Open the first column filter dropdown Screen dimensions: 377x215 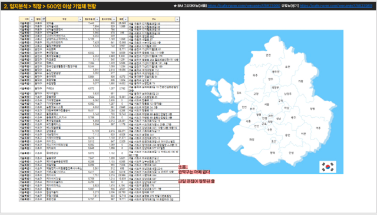tap(32, 19)
